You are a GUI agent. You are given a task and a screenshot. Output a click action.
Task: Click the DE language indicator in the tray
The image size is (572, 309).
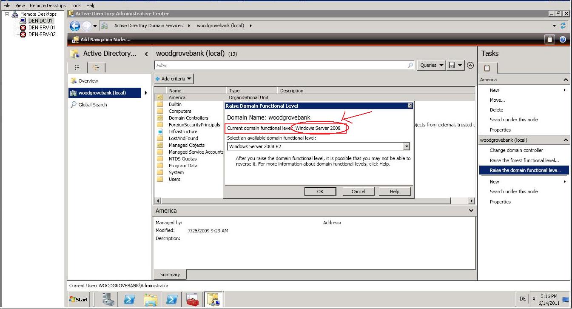(x=523, y=299)
